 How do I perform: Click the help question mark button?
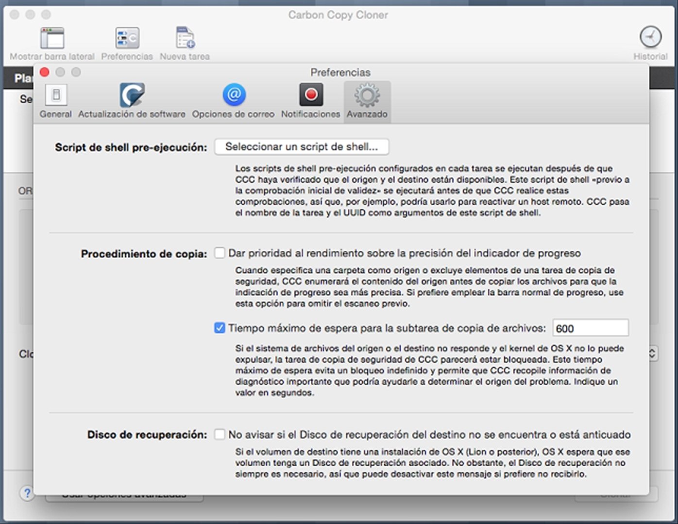click(27, 493)
